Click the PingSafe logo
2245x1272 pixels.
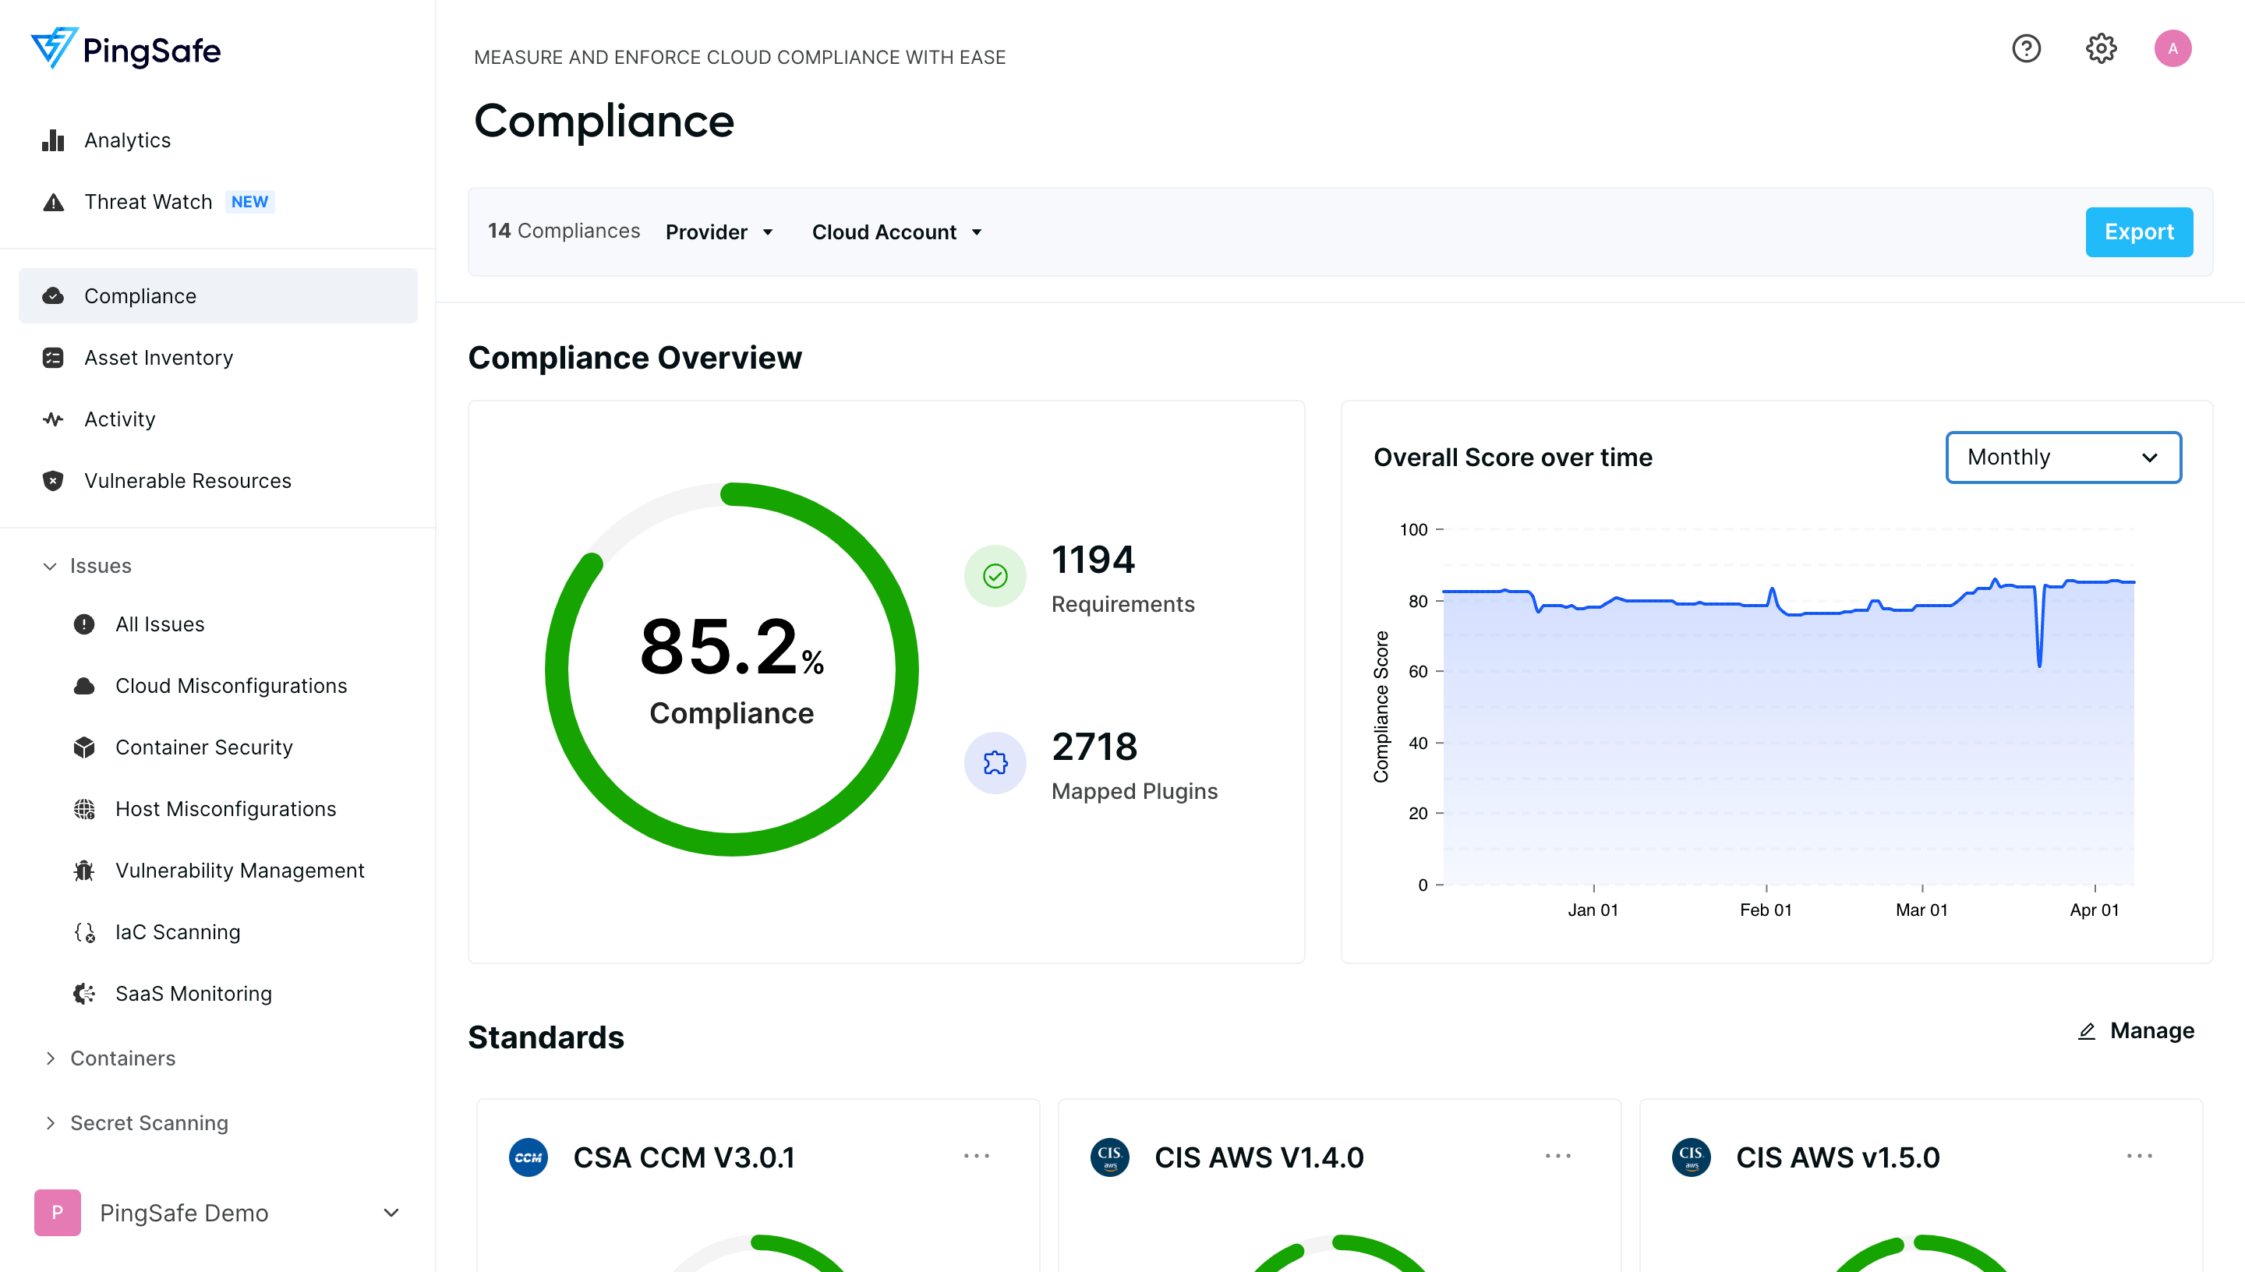tap(125, 49)
